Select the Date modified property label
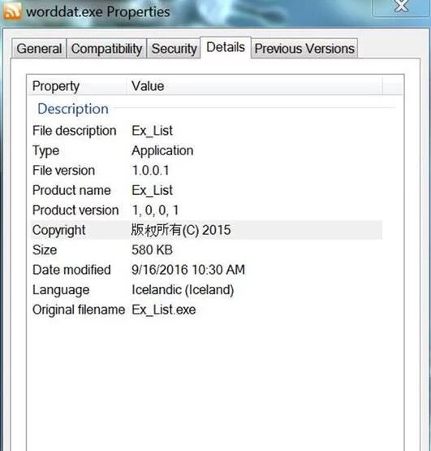431x451 pixels. (71, 270)
